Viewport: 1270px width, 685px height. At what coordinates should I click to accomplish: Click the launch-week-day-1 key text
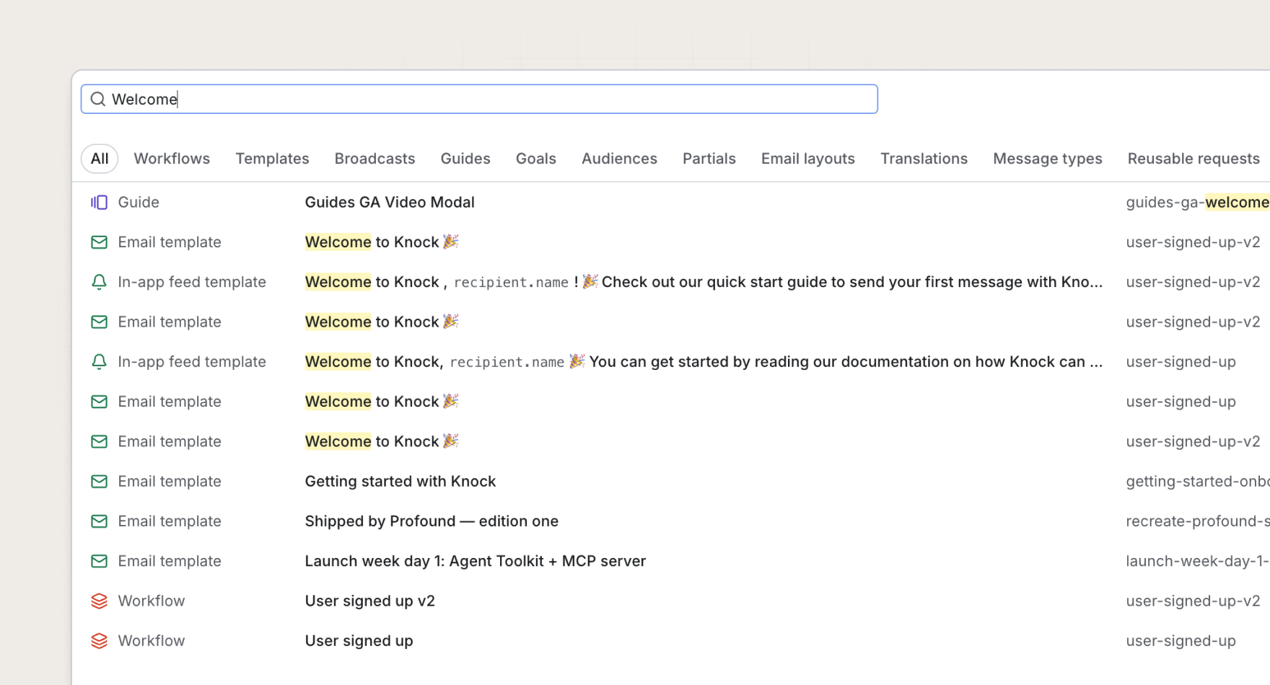[x=1197, y=561]
